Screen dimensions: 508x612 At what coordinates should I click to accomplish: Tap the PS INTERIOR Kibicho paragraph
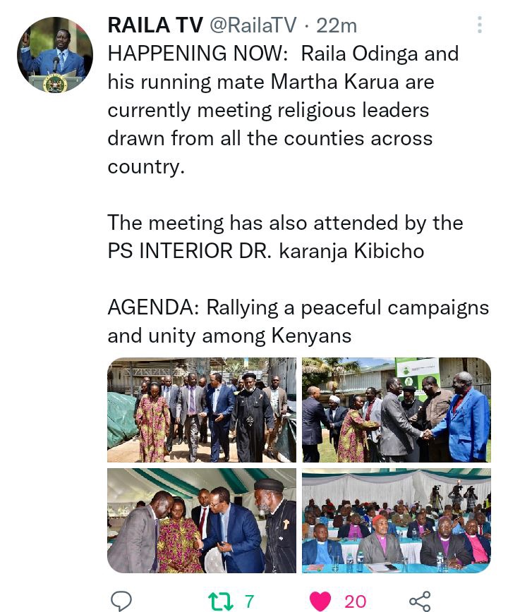286,236
